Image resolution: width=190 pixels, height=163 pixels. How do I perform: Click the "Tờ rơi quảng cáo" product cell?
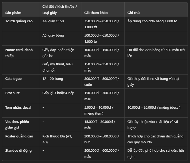pyautogui.click(x=19, y=21)
